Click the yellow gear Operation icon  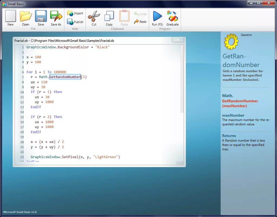[x=231, y=42]
